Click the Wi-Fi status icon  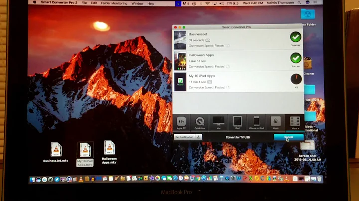click(207, 3)
